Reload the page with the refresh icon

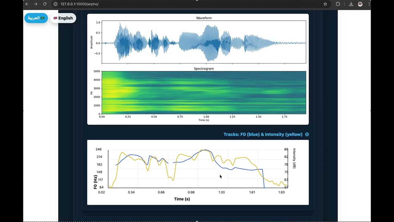tap(45, 4)
